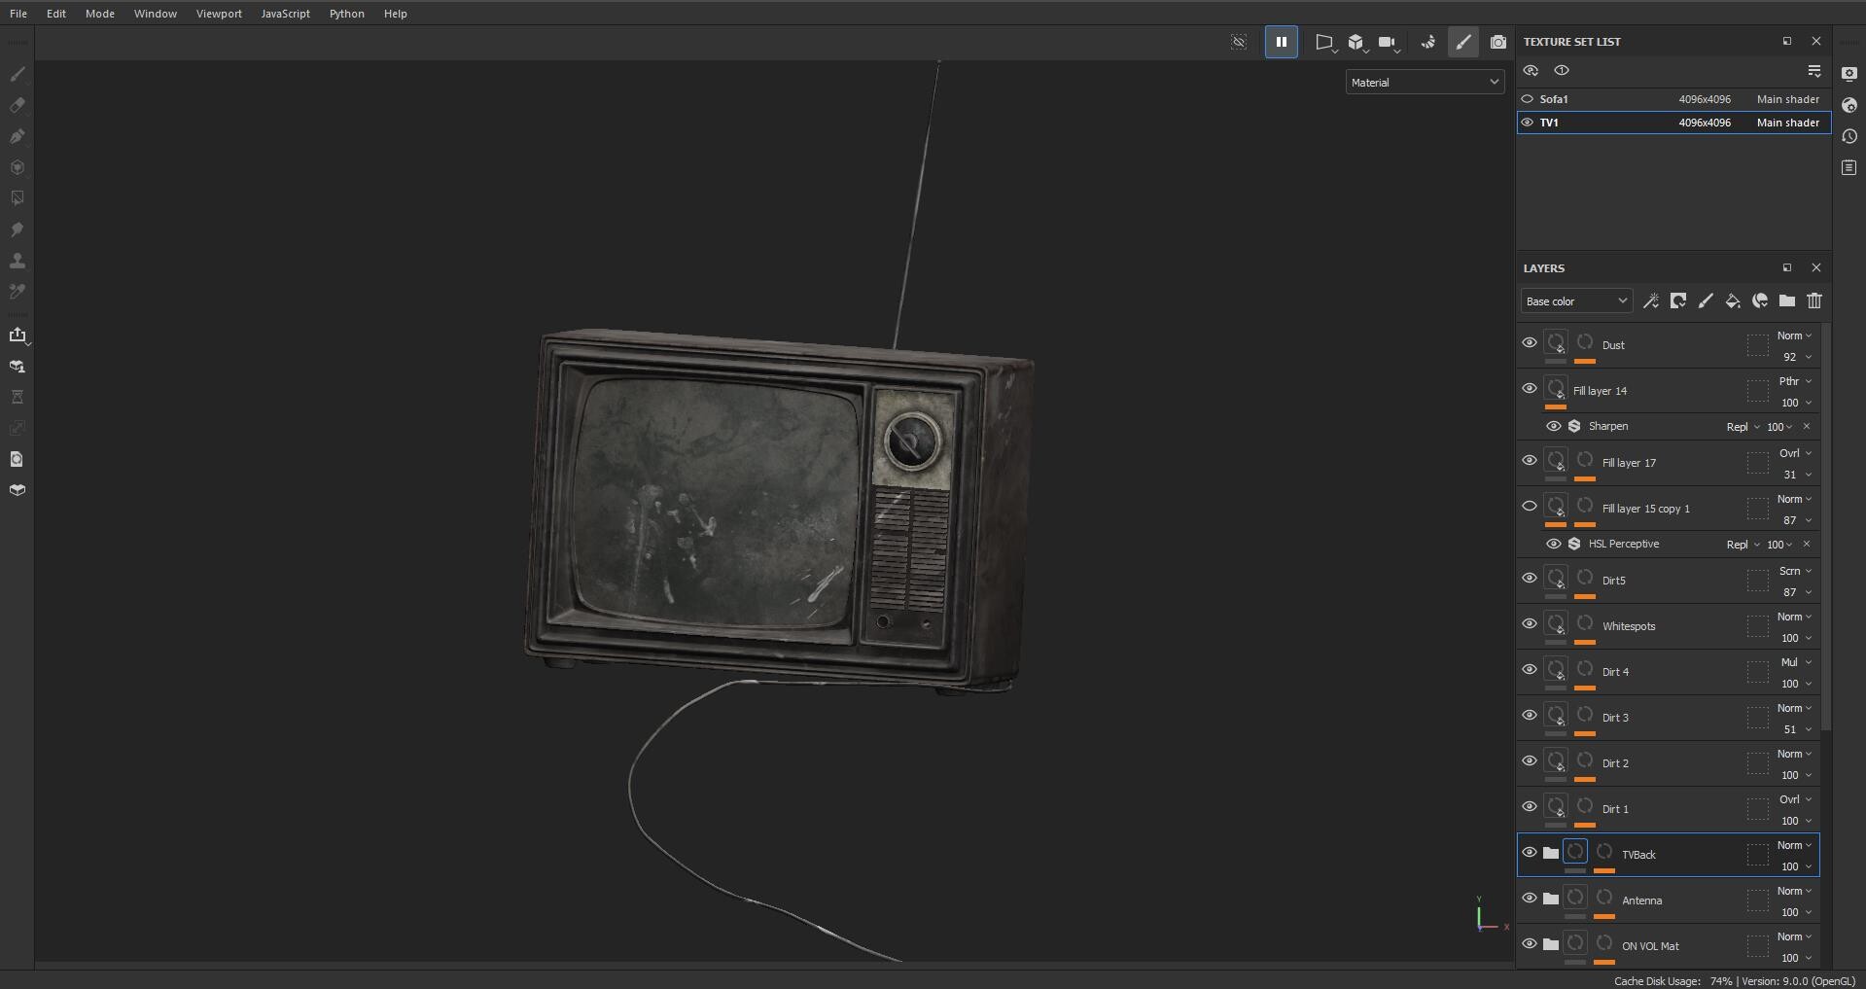Select the Eraser tool
Screen dimensions: 1866x989
click(x=18, y=105)
